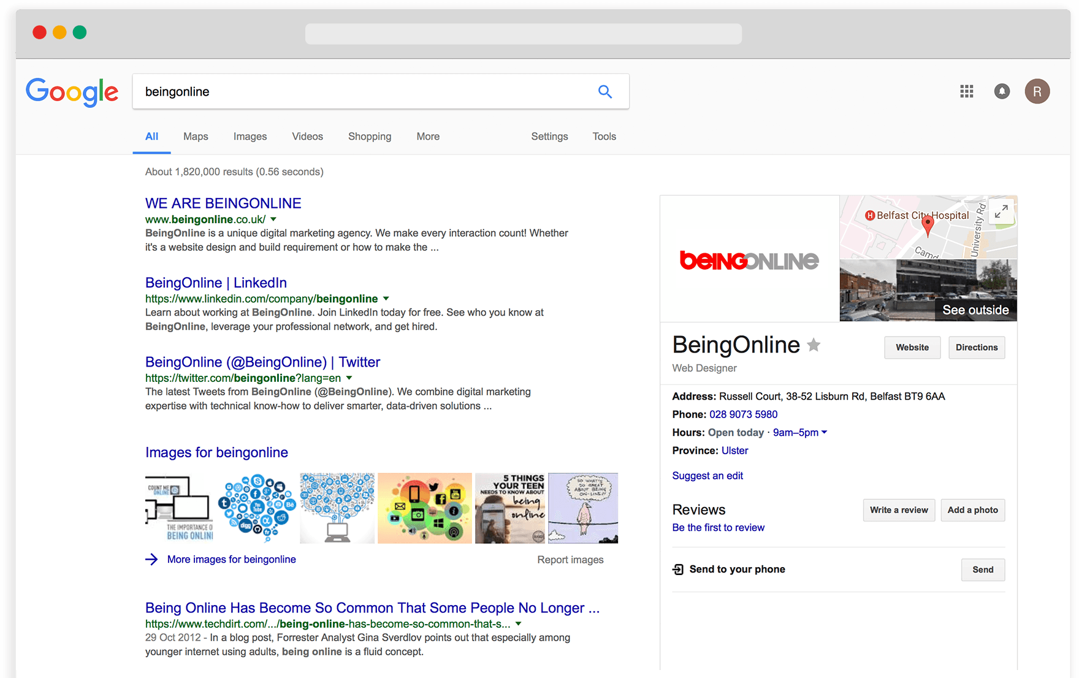
Task: Click the Google logo
Action: [72, 92]
